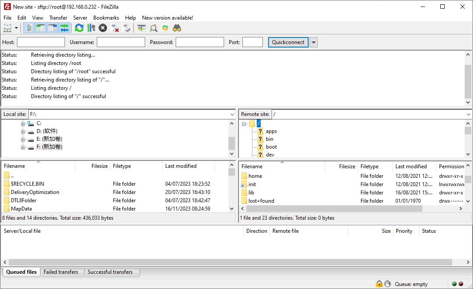Click the Quickconnect button
The width and height of the screenshot is (473, 289).
point(288,42)
